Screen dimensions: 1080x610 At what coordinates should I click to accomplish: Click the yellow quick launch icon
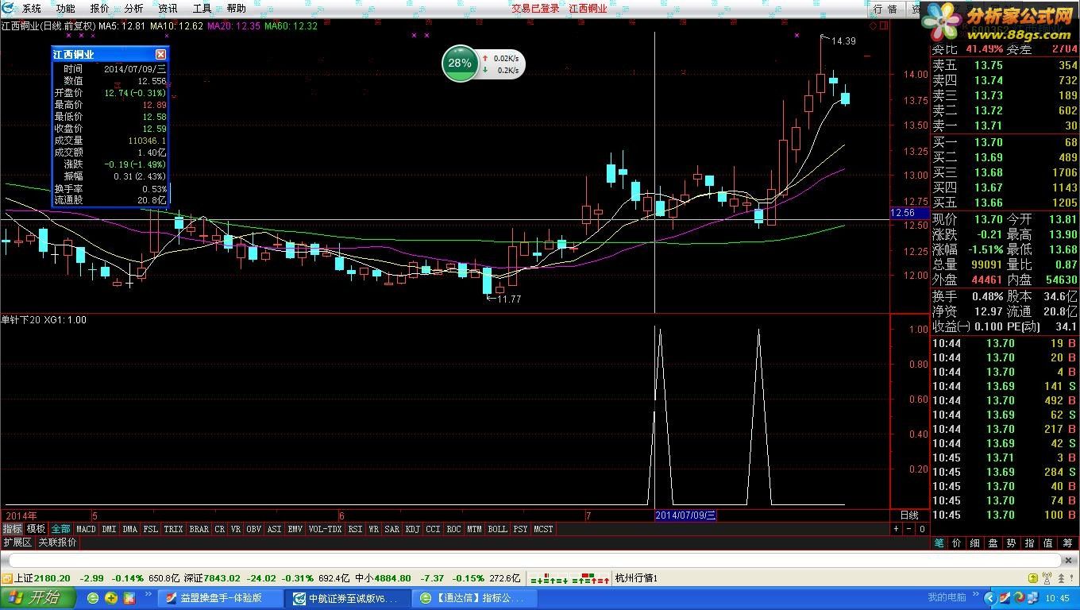[x=111, y=597]
